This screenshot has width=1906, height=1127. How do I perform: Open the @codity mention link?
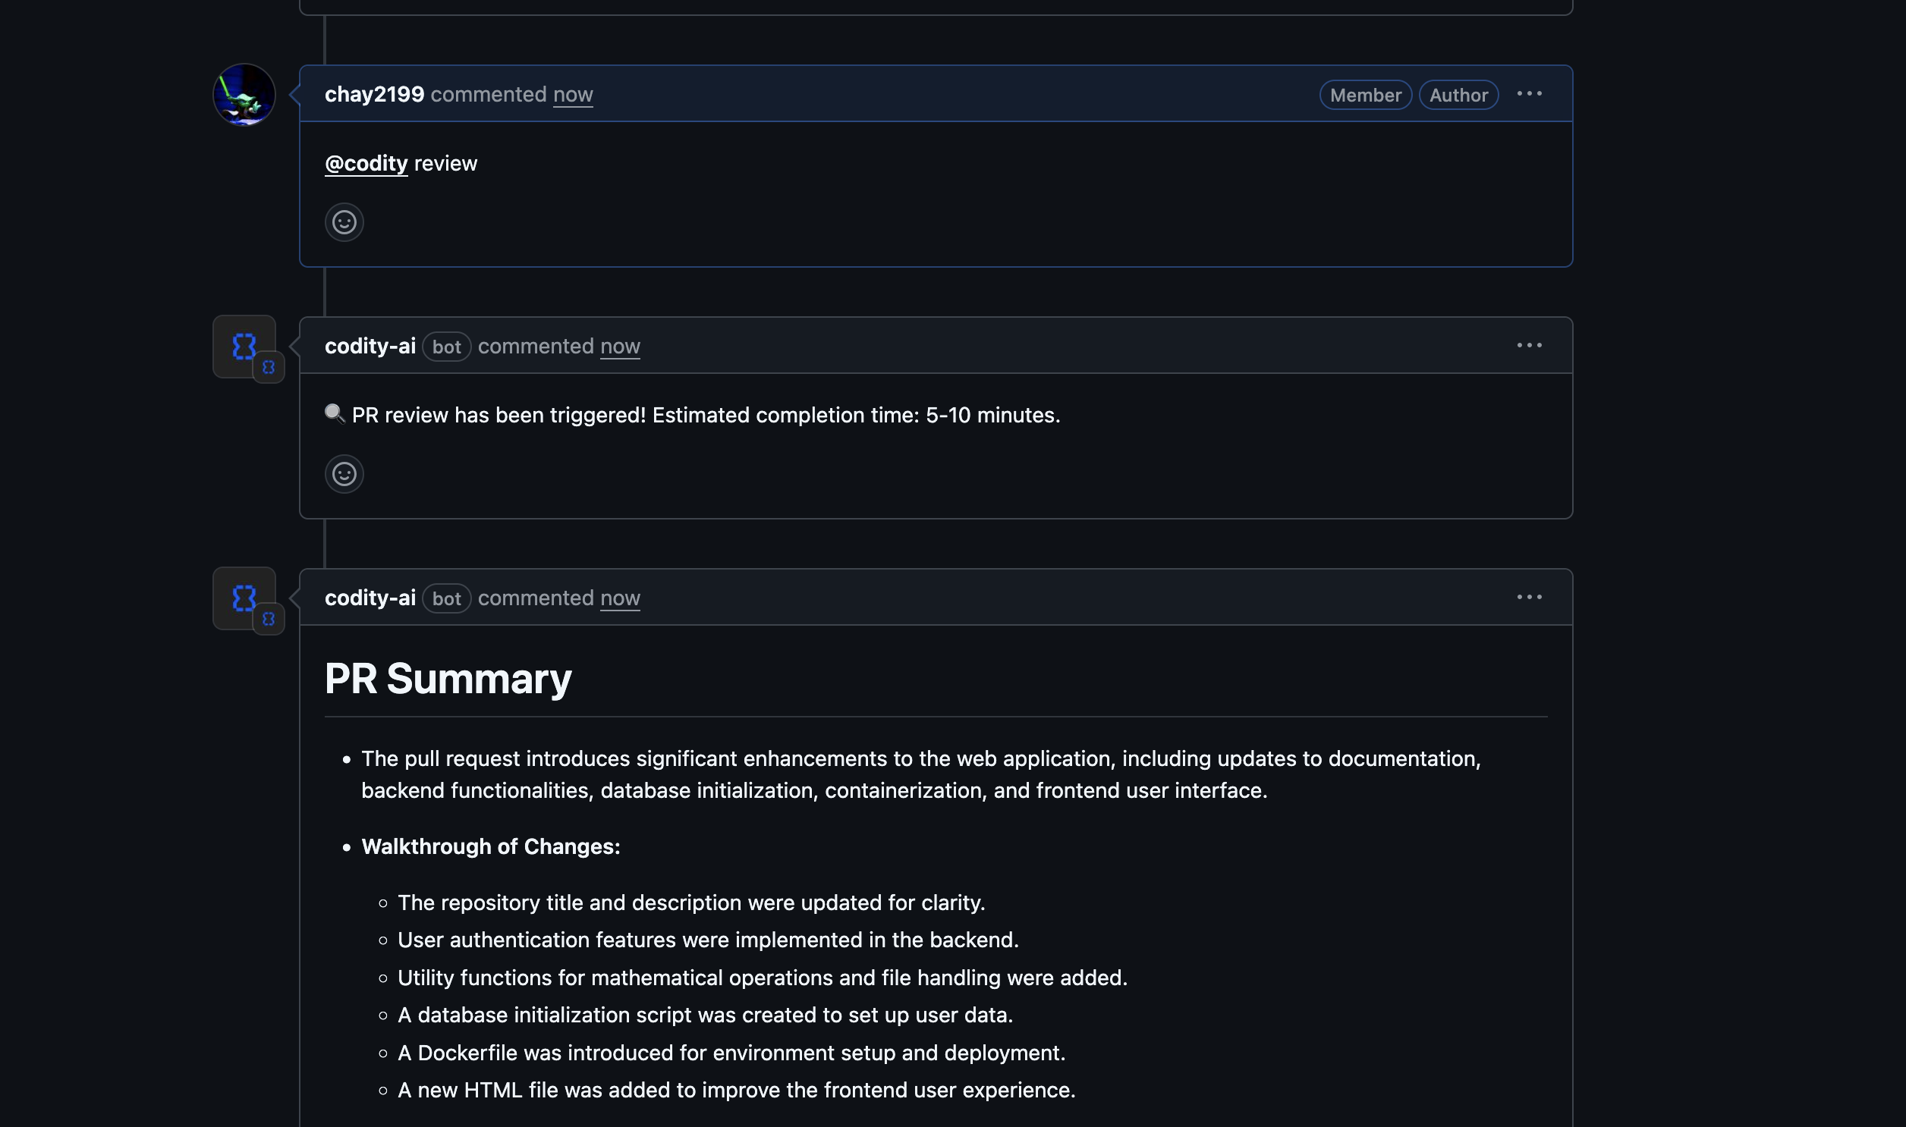(x=366, y=162)
